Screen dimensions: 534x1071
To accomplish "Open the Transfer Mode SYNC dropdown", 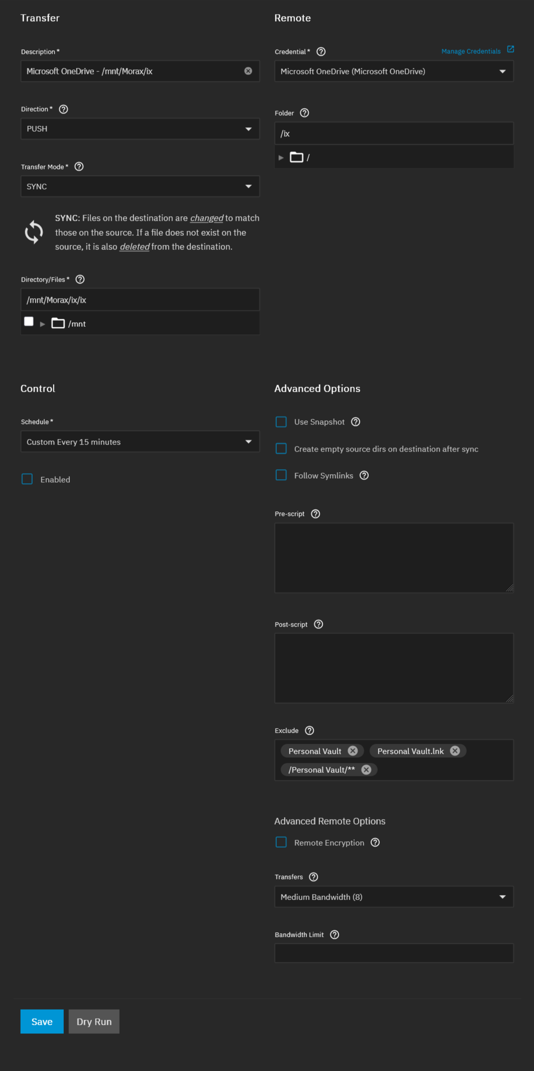I will point(140,187).
